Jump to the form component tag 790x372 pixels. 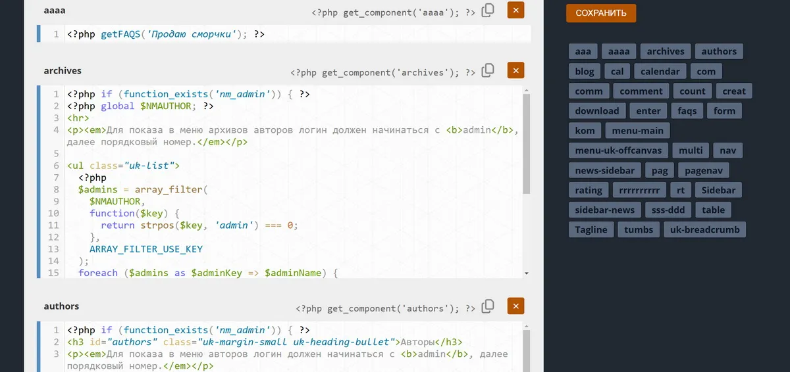(725, 111)
